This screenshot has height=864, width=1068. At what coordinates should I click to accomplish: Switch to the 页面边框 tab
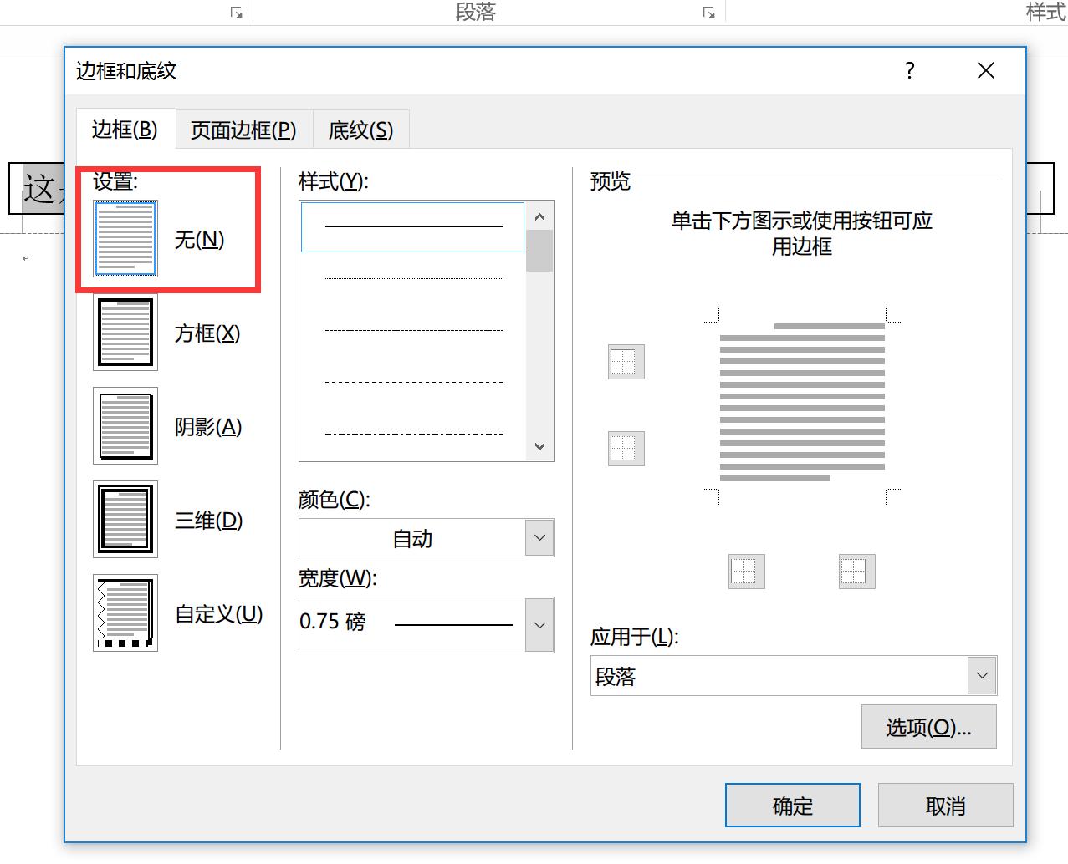point(243,130)
